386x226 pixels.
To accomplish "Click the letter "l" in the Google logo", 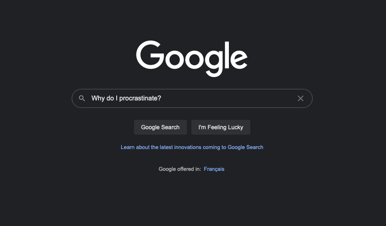I will 227,55.
